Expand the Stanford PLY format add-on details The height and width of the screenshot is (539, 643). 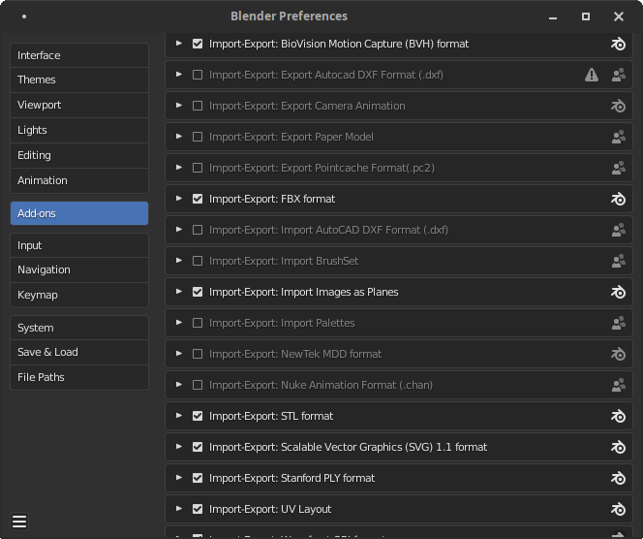(179, 478)
